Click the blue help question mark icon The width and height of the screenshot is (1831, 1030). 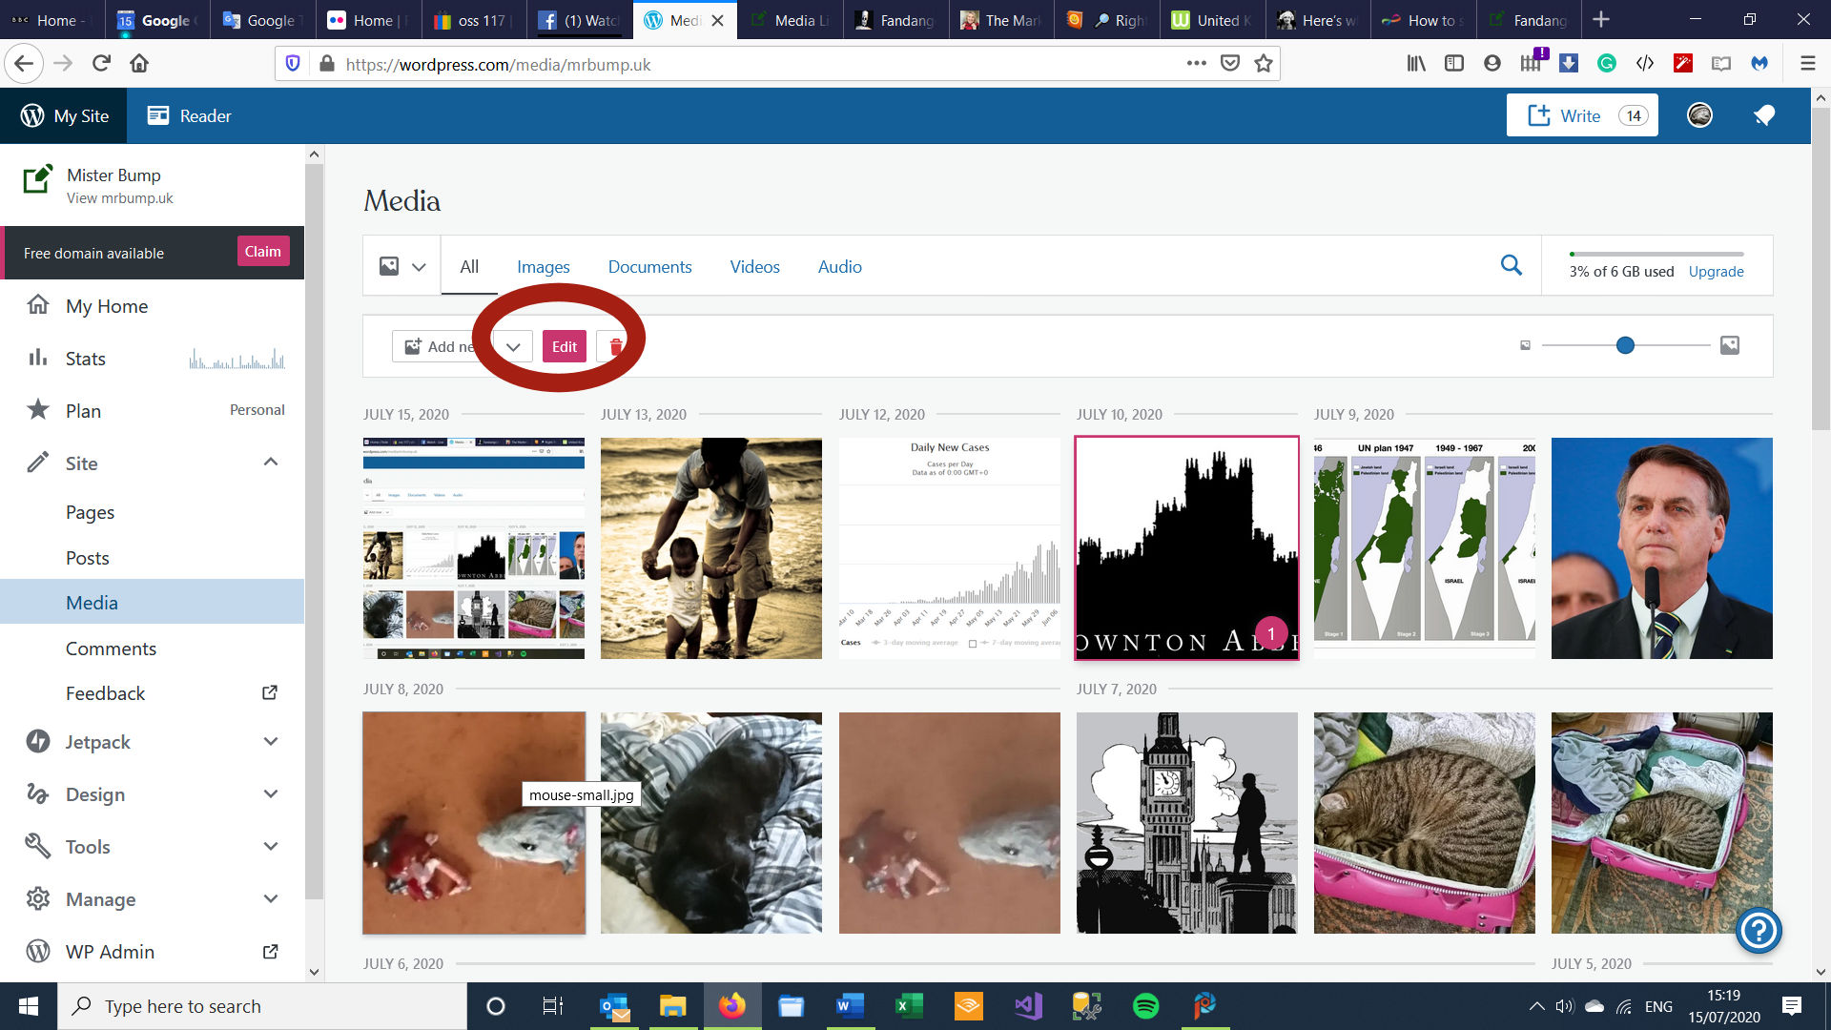[1759, 930]
